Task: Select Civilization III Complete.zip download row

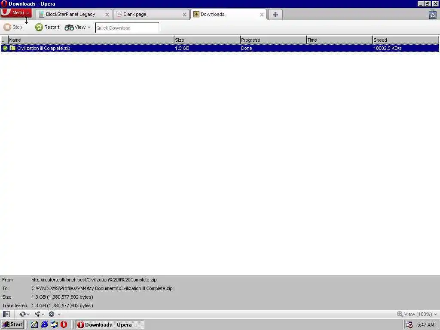Action: pyautogui.click(x=220, y=48)
